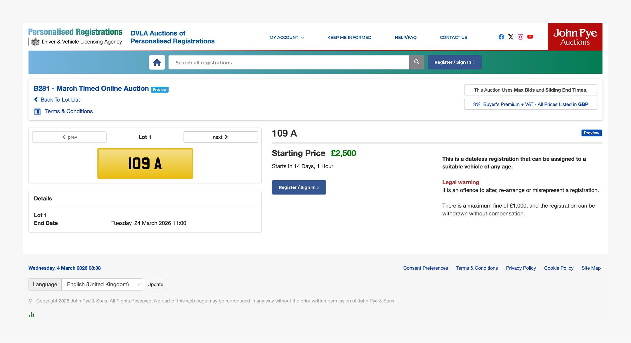Open the Help/FAQ menu item
The height and width of the screenshot is (343, 631).
(x=405, y=37)
